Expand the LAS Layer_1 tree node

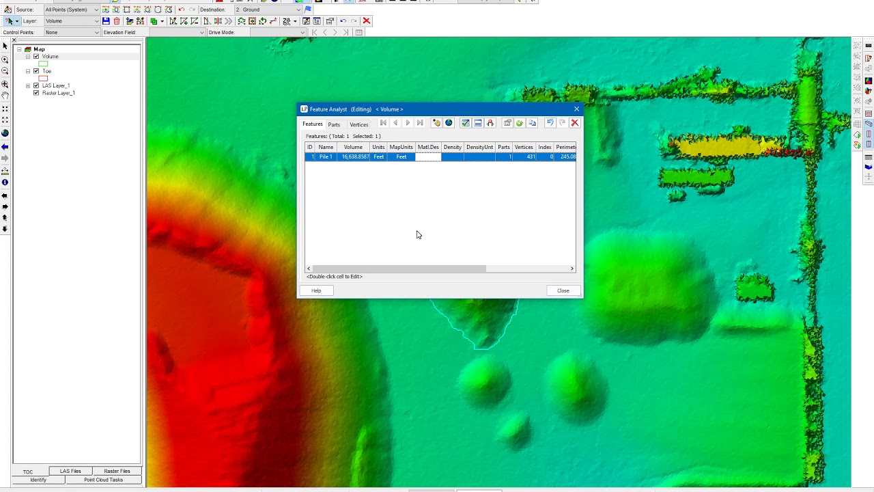tap(28, 85)
